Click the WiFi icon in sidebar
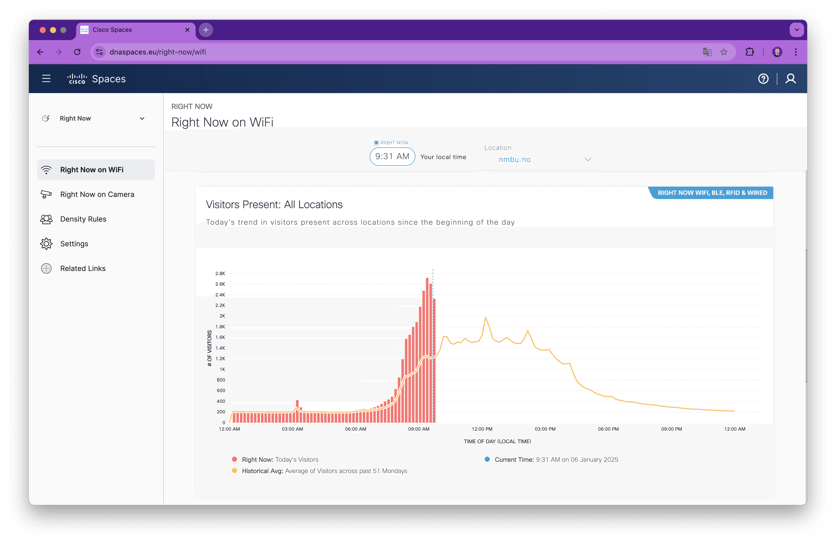 [x=46, y=170]
